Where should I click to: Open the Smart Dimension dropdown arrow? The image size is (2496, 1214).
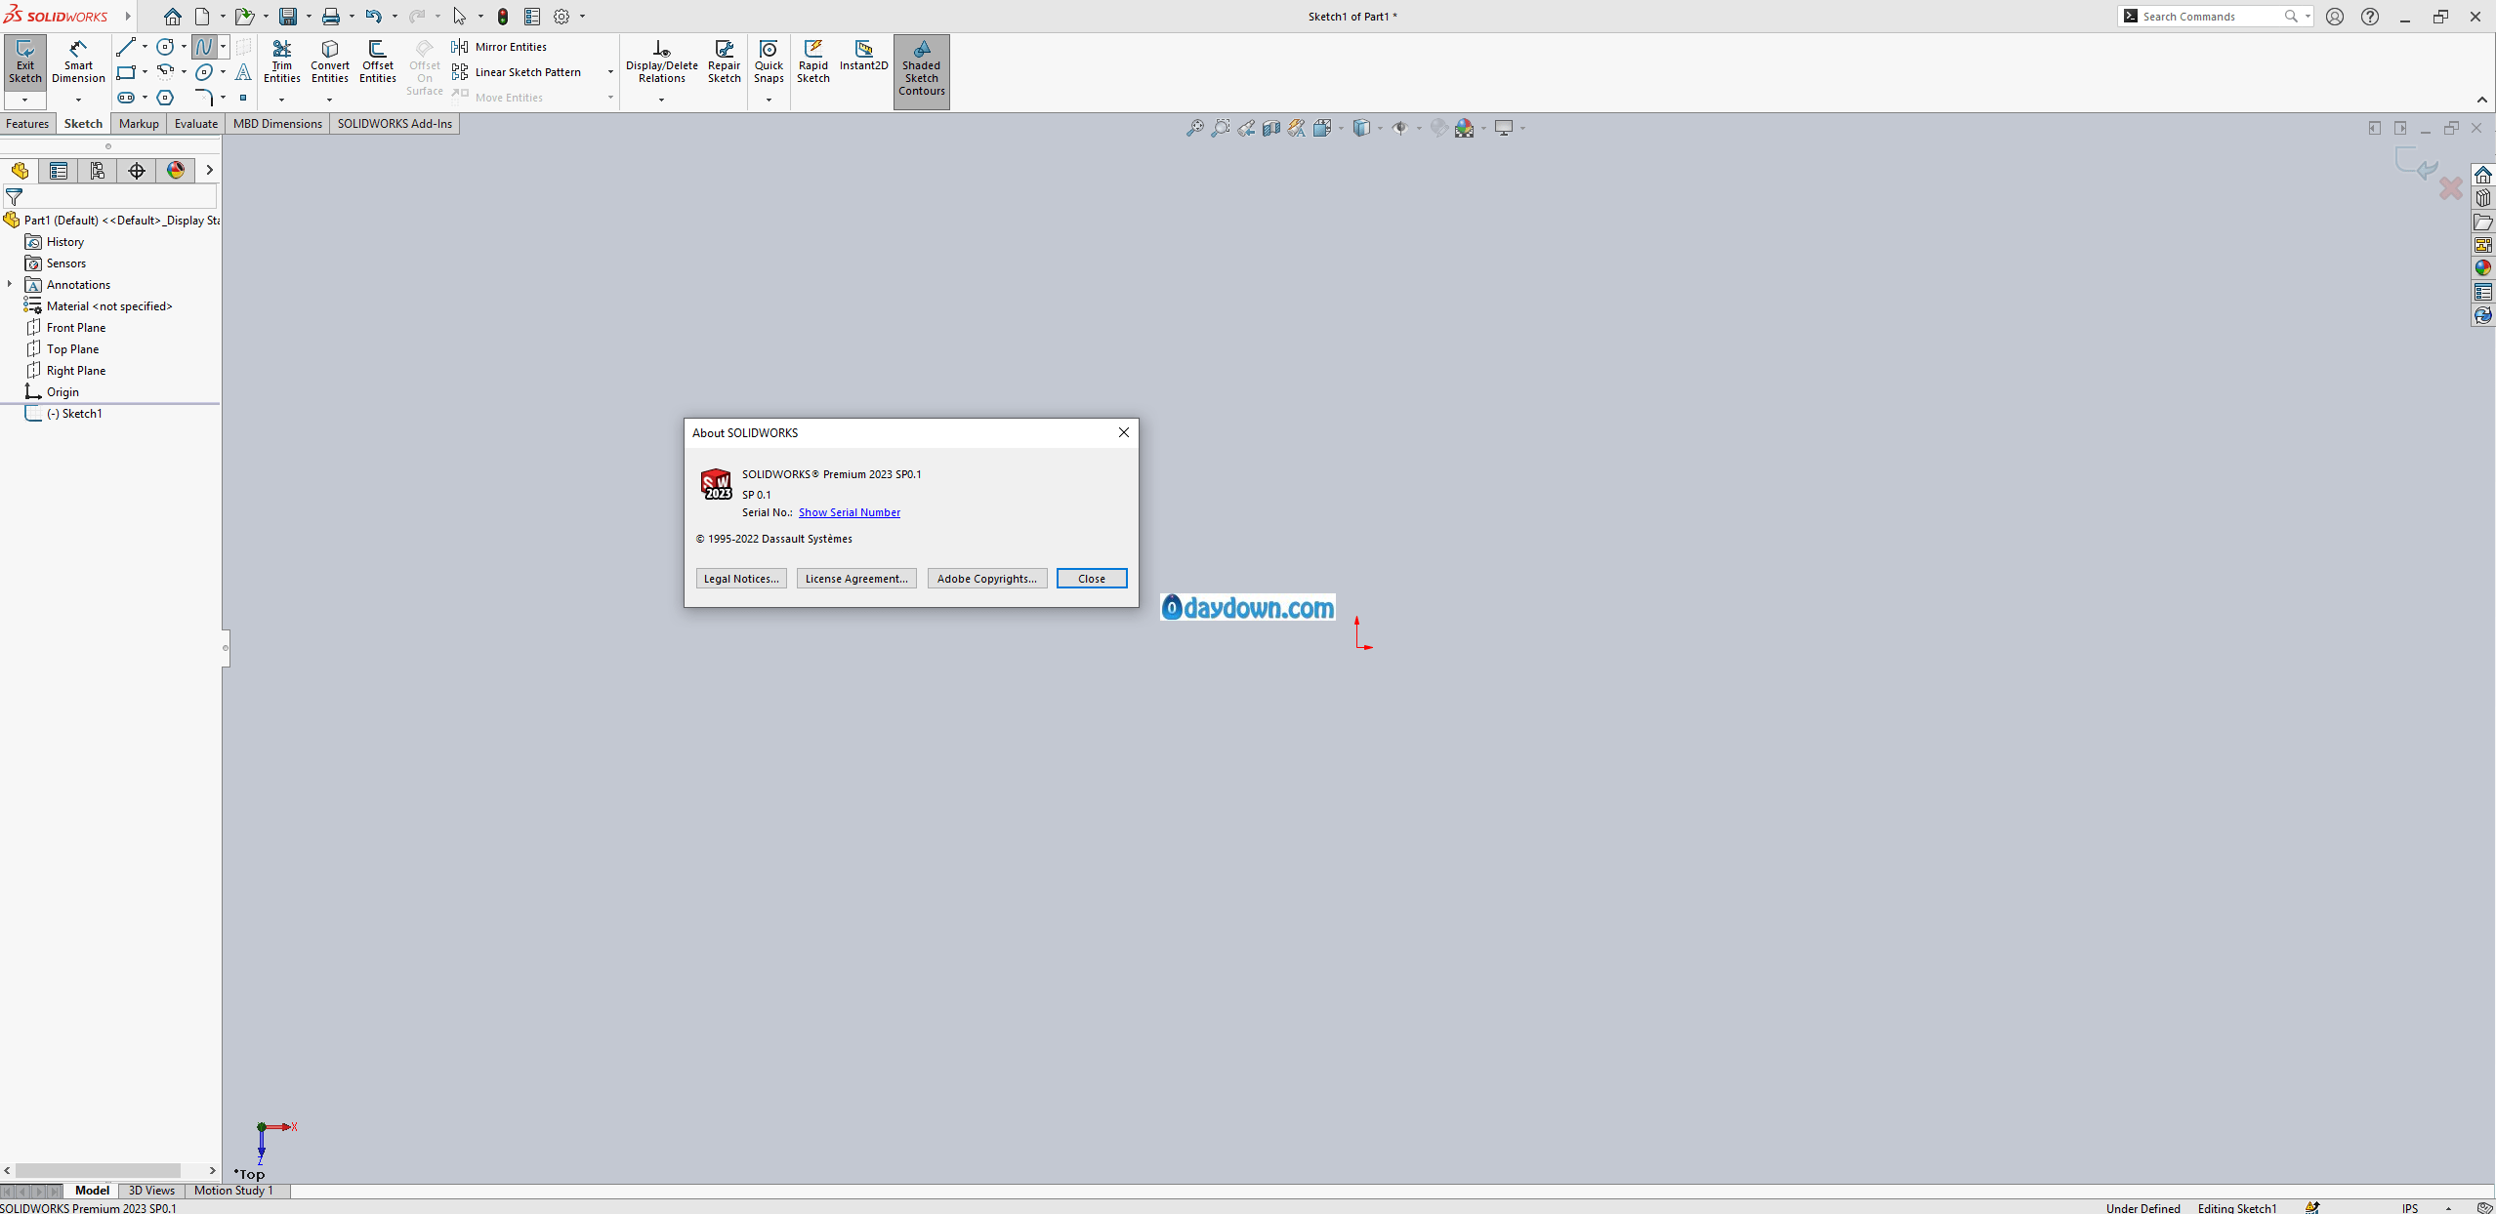point(78,100)
